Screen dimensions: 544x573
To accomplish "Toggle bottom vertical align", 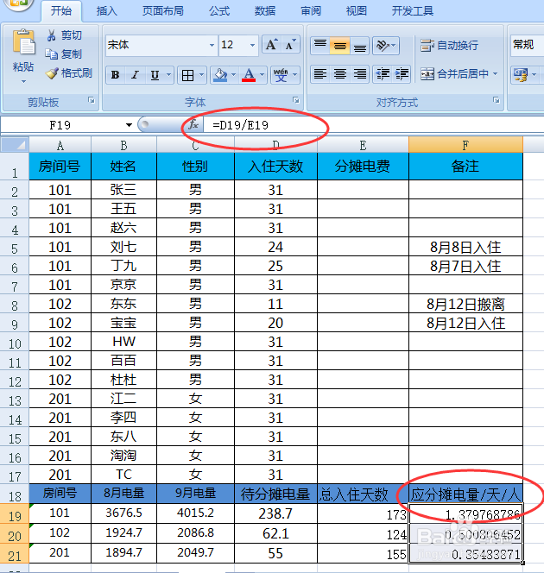I will click(x=360, y=46).
